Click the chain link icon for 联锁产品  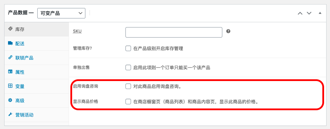click(10, 58)
